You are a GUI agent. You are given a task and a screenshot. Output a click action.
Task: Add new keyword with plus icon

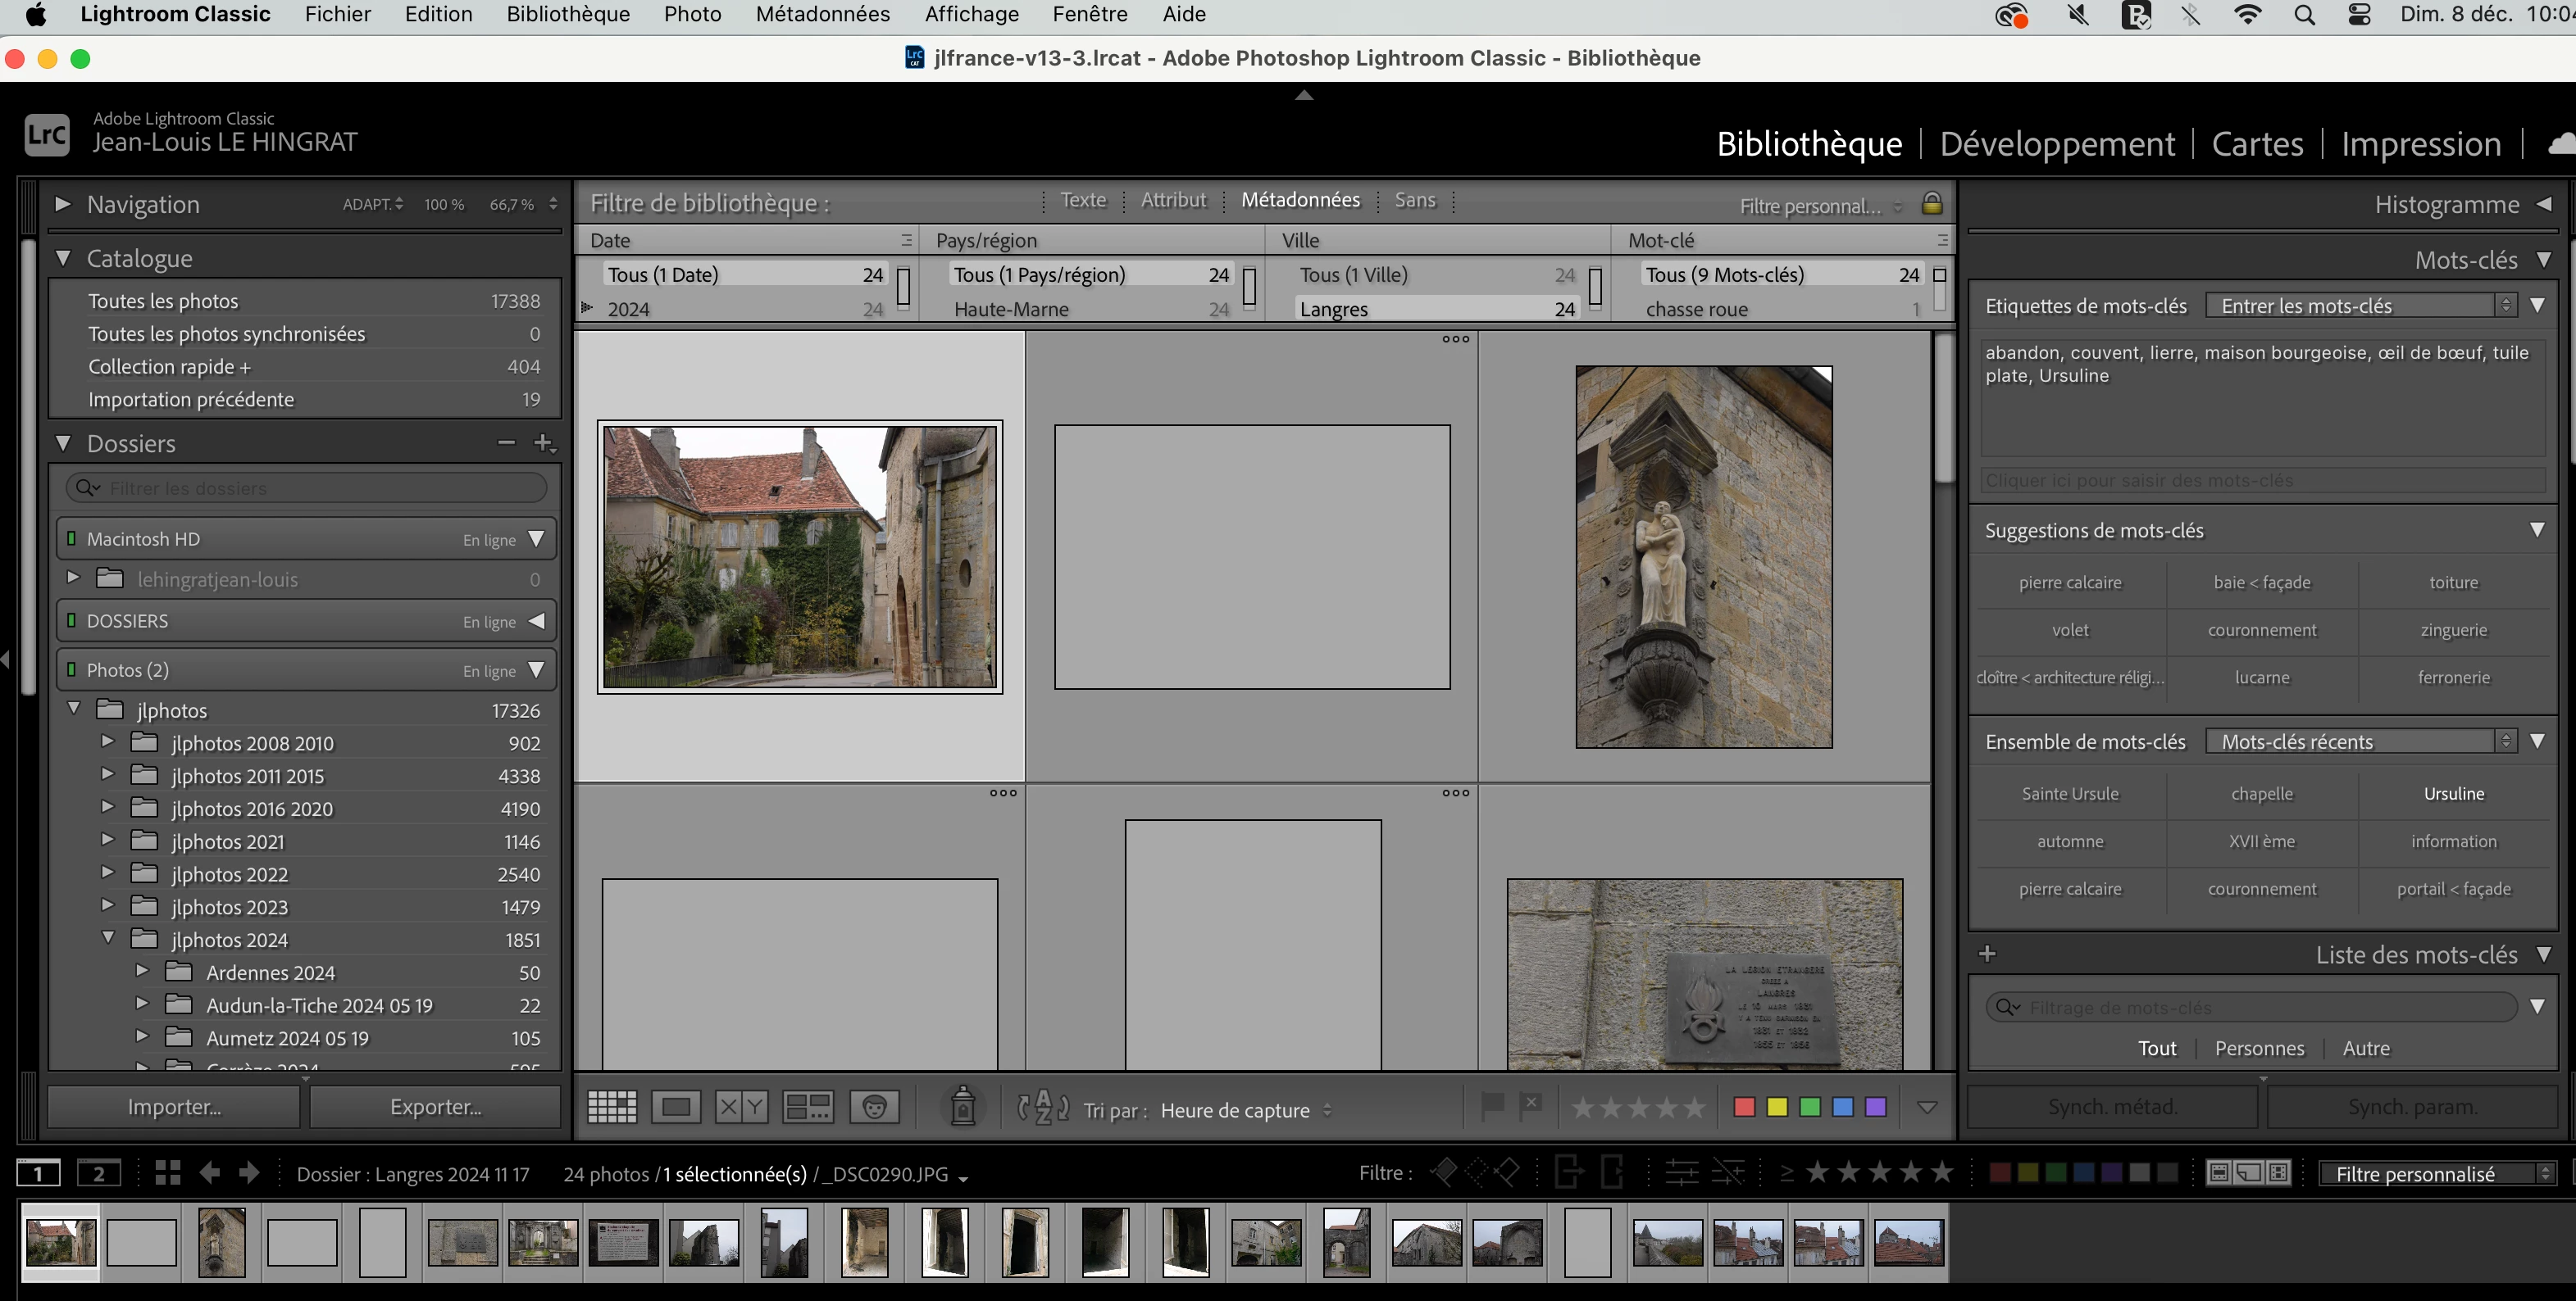coord(1987,954)
